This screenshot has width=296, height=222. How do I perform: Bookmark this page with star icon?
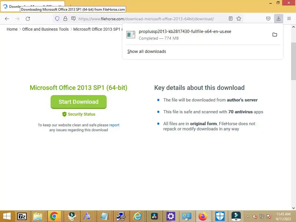pos(239,18)
